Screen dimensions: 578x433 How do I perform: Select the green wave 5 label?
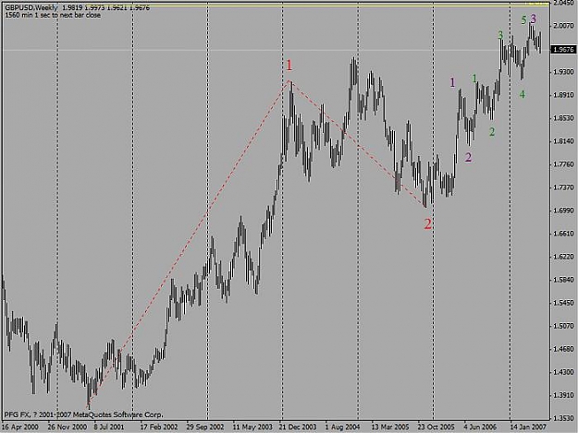(x=523, y=20)
